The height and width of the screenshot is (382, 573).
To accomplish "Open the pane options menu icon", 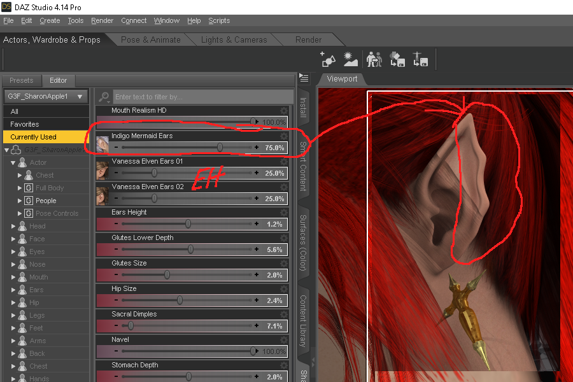I will 304,78.
